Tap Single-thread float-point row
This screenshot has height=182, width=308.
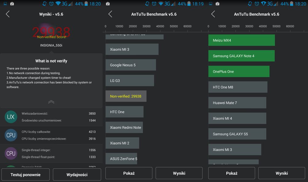tap(59, 157)
